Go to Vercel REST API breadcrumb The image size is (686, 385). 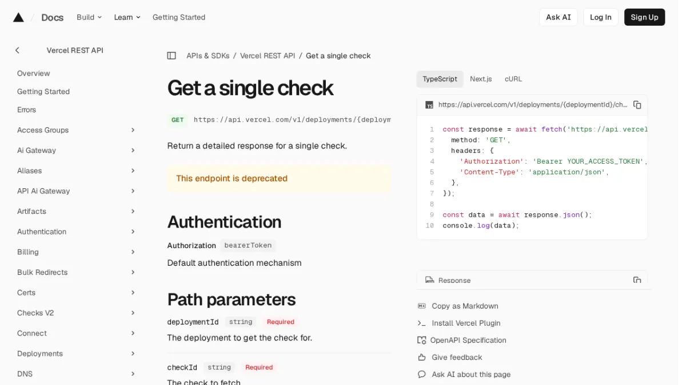coord(268,56)
